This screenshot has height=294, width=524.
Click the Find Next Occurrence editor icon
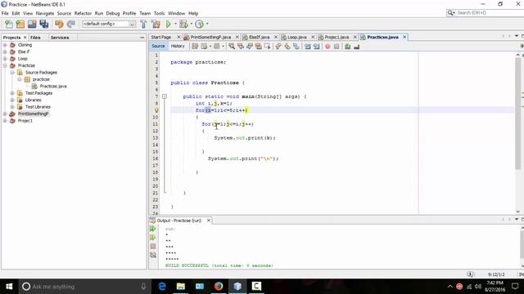pyautogui.click(x=249, y=47)
